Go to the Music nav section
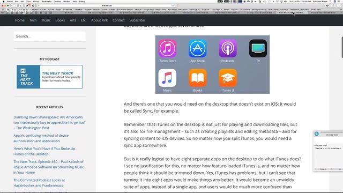 click(46, 20)
